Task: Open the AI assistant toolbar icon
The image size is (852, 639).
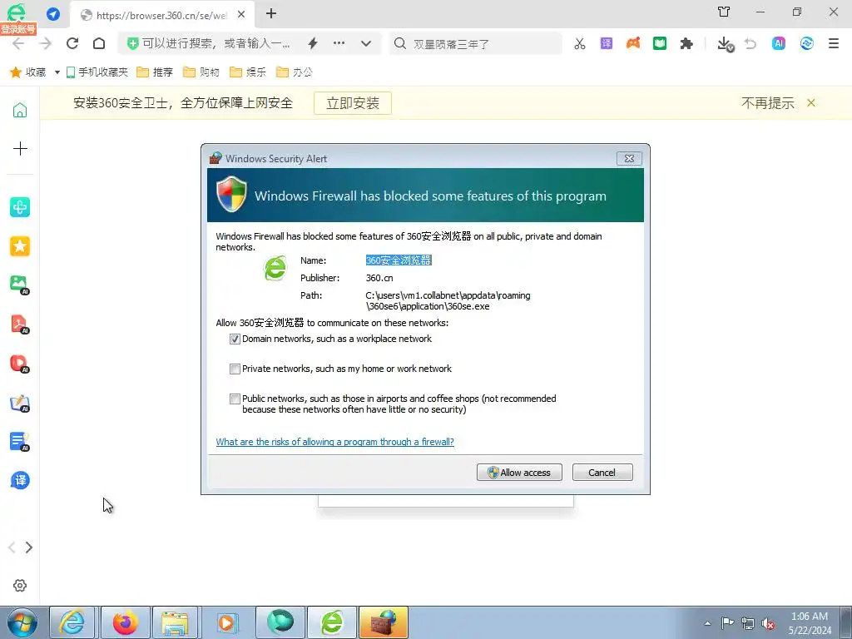Action: click(x=779, y=43)
